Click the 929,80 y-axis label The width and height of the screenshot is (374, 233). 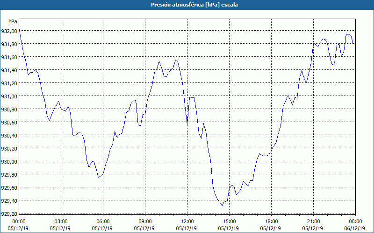pyautogui.click(x=9, y=175)
